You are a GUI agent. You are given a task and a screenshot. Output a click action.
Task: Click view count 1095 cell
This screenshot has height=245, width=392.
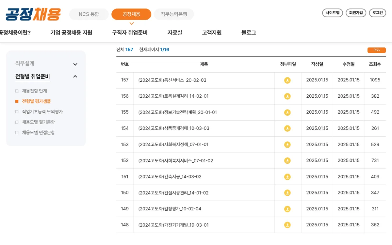click(x=375, y=80)
